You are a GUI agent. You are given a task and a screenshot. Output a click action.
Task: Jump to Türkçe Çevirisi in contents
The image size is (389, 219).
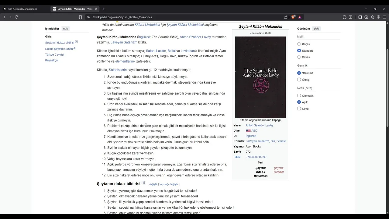point(55,54)
